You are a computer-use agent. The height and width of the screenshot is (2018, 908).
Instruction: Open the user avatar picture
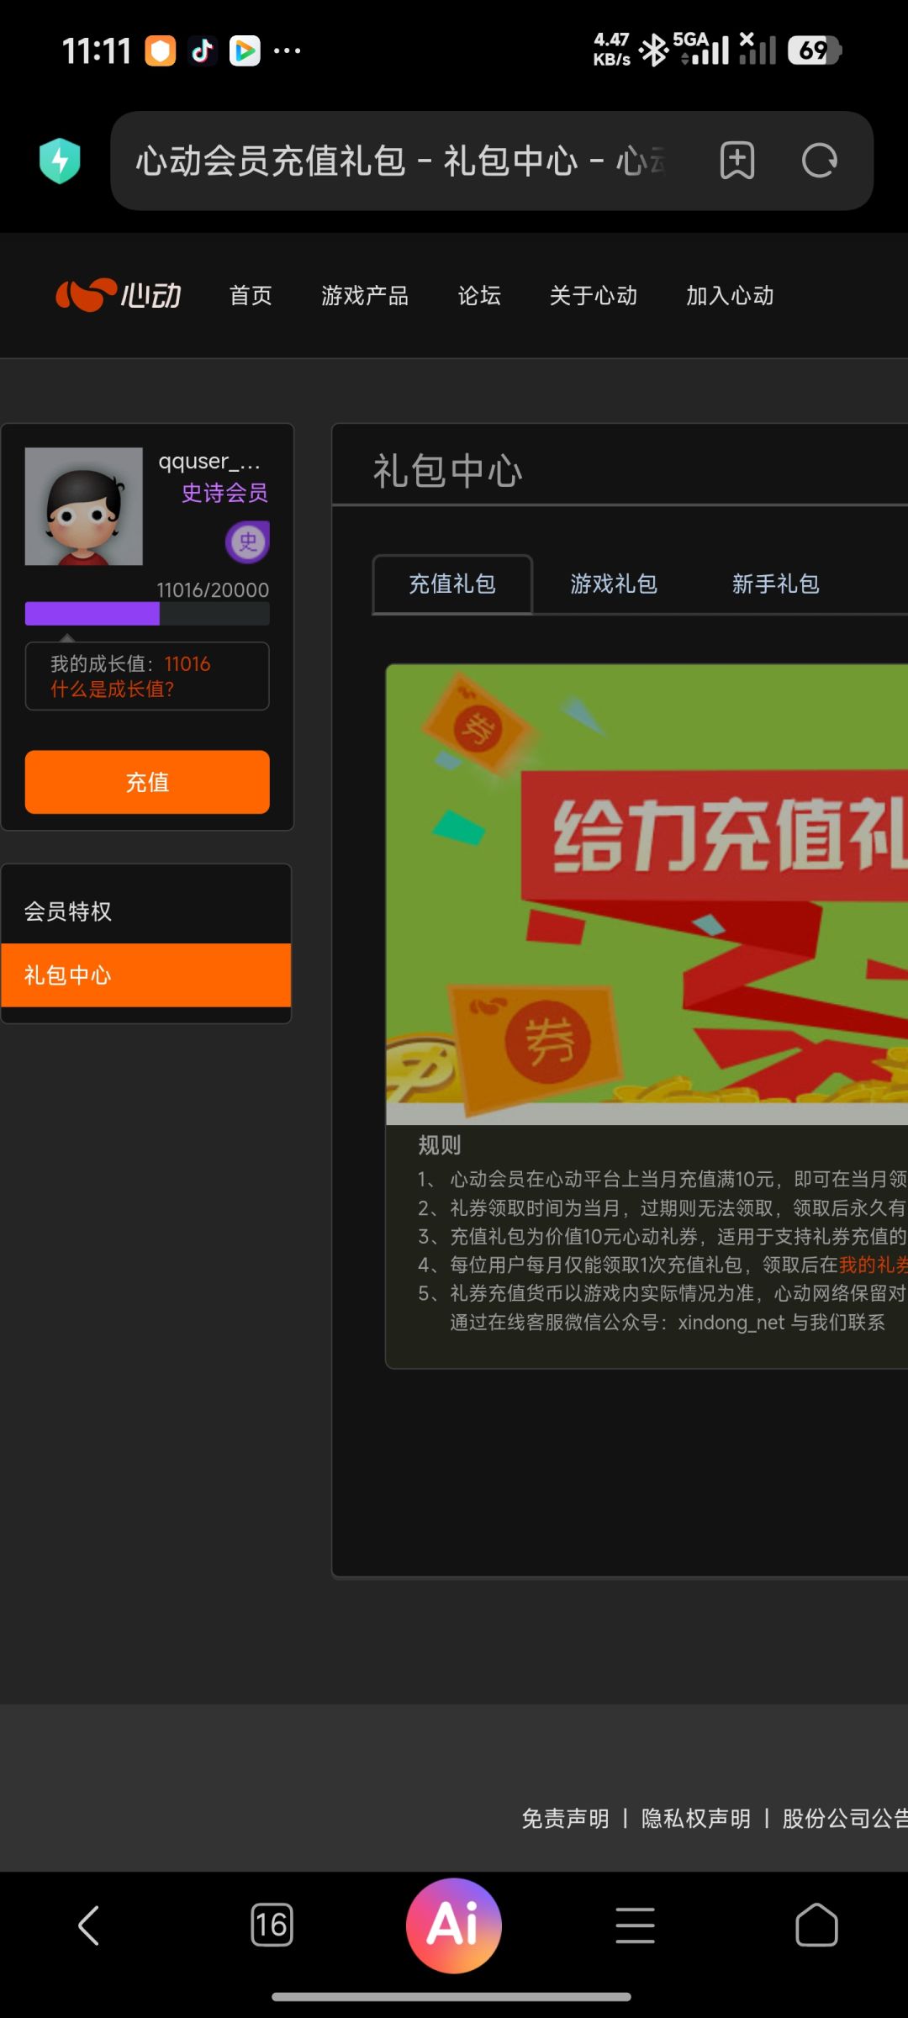pos(83,506)
